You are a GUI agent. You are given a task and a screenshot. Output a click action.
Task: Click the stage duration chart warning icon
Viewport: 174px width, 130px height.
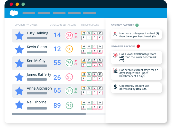[x=115, y=71]
